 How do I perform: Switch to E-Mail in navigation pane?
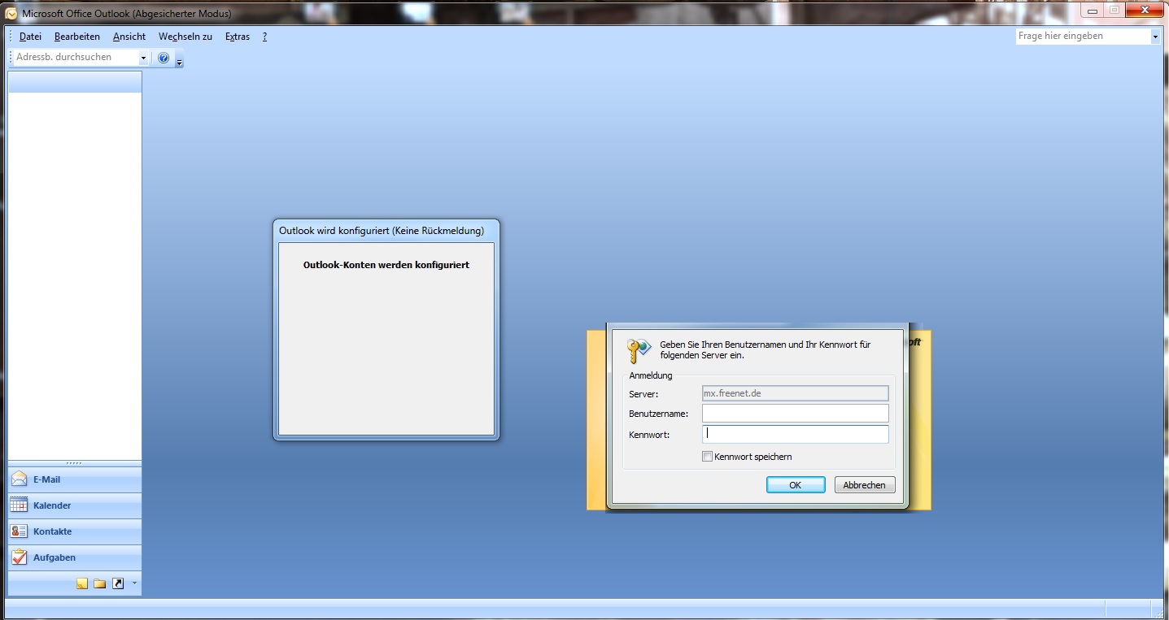75,479
